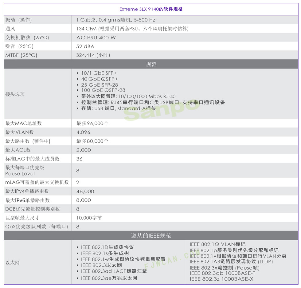The height and width of the screenshot is (288, 301).
Task: Click the '324,414 (小时)' value
Action: (x=93, y=55)
